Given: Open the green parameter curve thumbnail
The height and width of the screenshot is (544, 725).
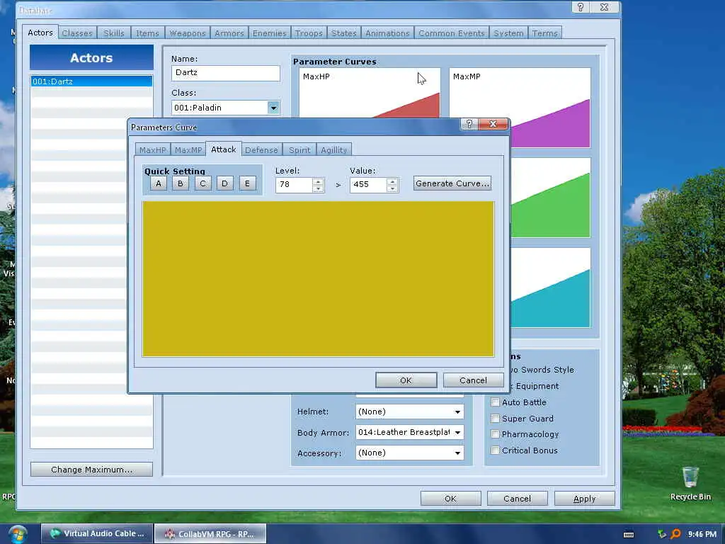Looking at the screenshot, I should pyautogui.click(x=550, y=198).
